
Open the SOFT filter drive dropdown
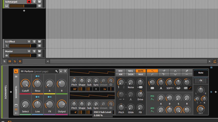point(170,88)
